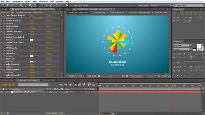
Task: Open the Animation menu
Action: point(43,2)
